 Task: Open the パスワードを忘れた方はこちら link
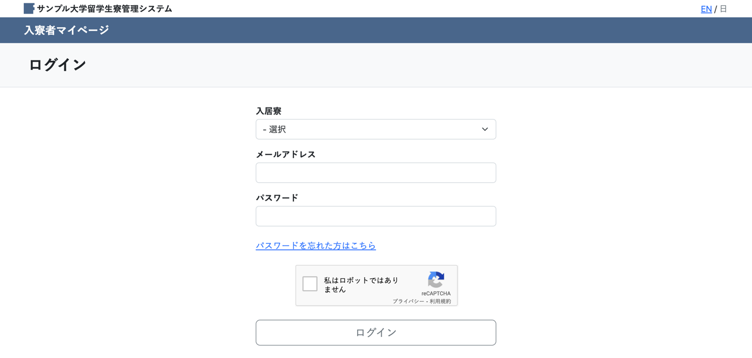(x=316, y=245)
